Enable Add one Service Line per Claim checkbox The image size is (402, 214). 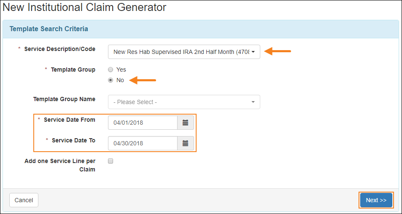[111, 161]
